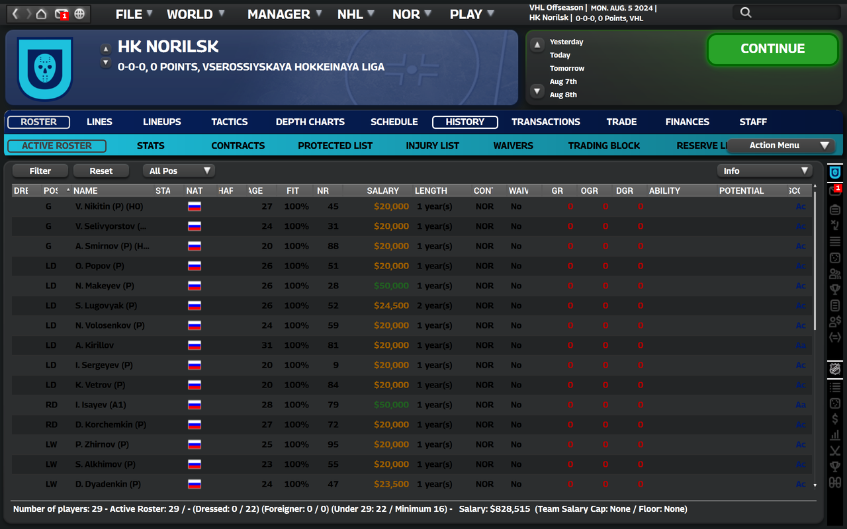Select player A. Kirillov row
The image size is (847, 529).
coord(411,345)
